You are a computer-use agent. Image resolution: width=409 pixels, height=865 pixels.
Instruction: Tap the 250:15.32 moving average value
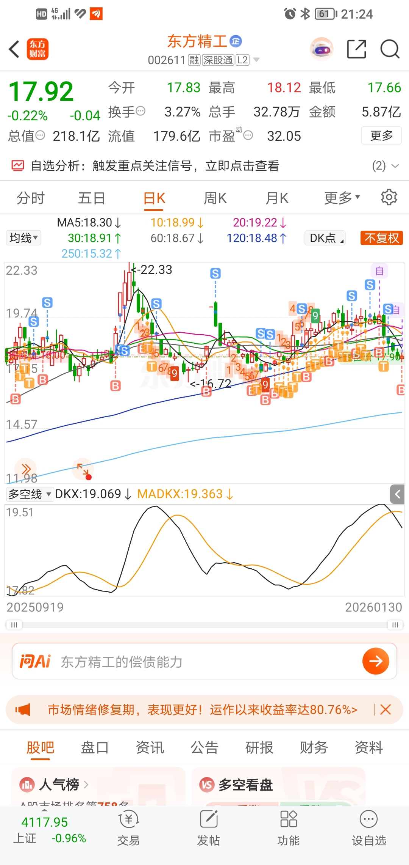pyautogui.click(x=91, y=253)
